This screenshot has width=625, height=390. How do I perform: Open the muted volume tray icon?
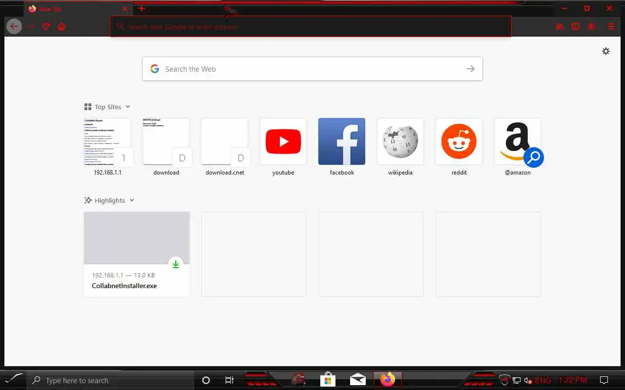coord(528,380)
